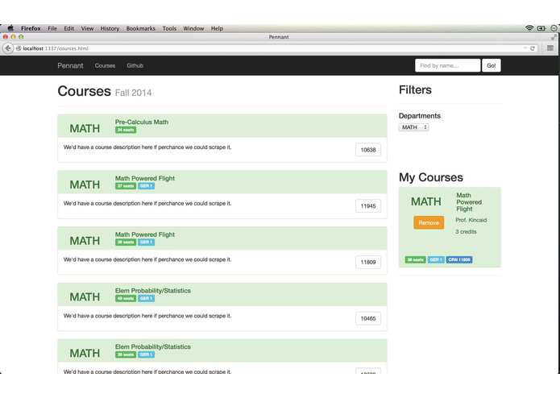Click the battery status icon
Image resolution: width=560 pixels, height=398 pixels.
[541, 28]
